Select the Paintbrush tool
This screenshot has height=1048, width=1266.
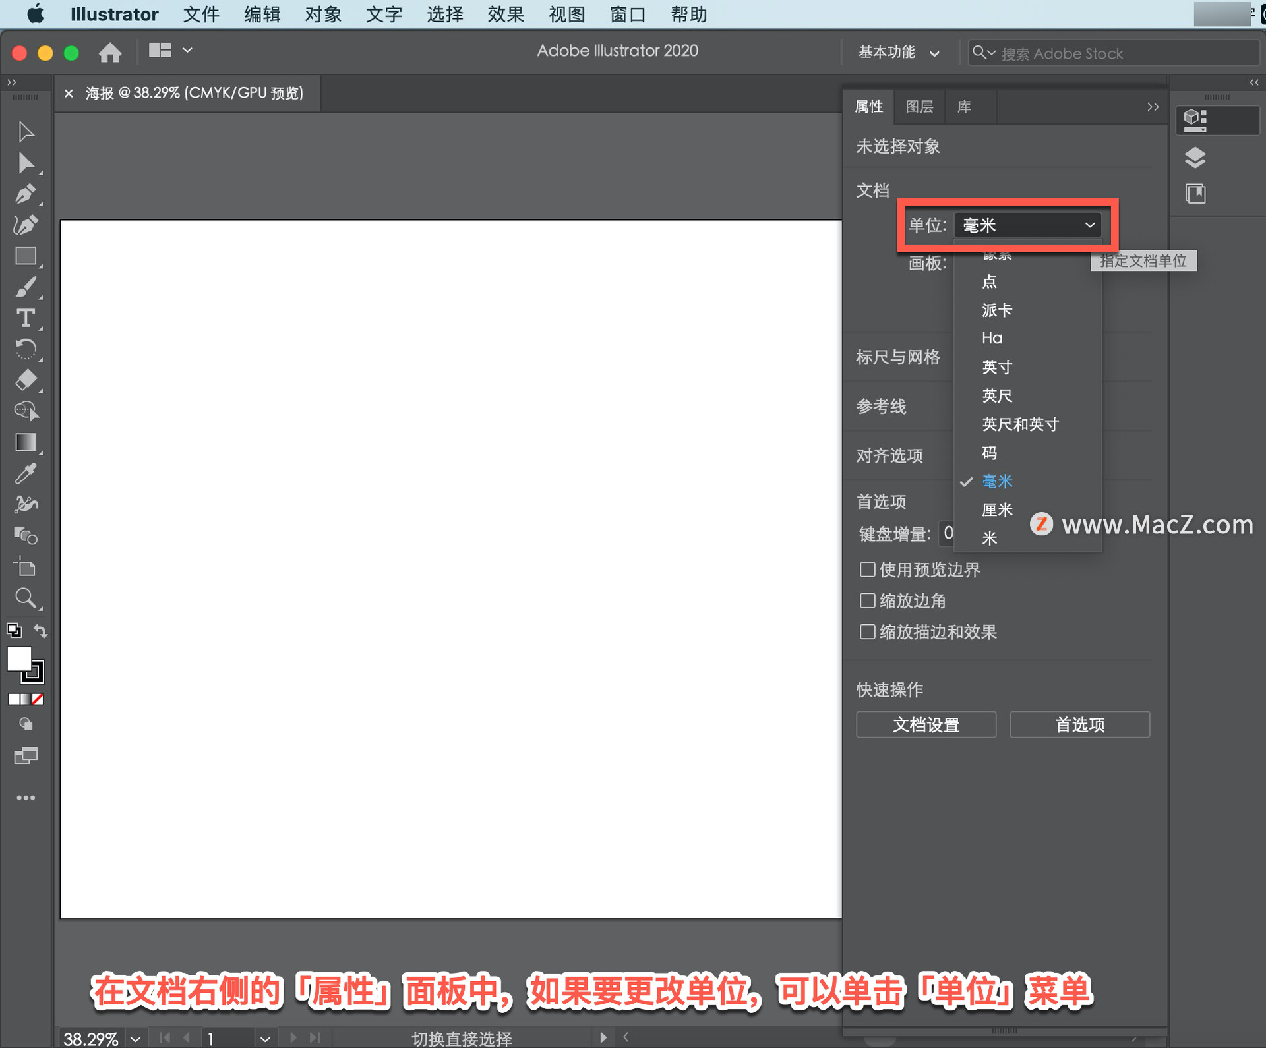click(x=26, y=287)
